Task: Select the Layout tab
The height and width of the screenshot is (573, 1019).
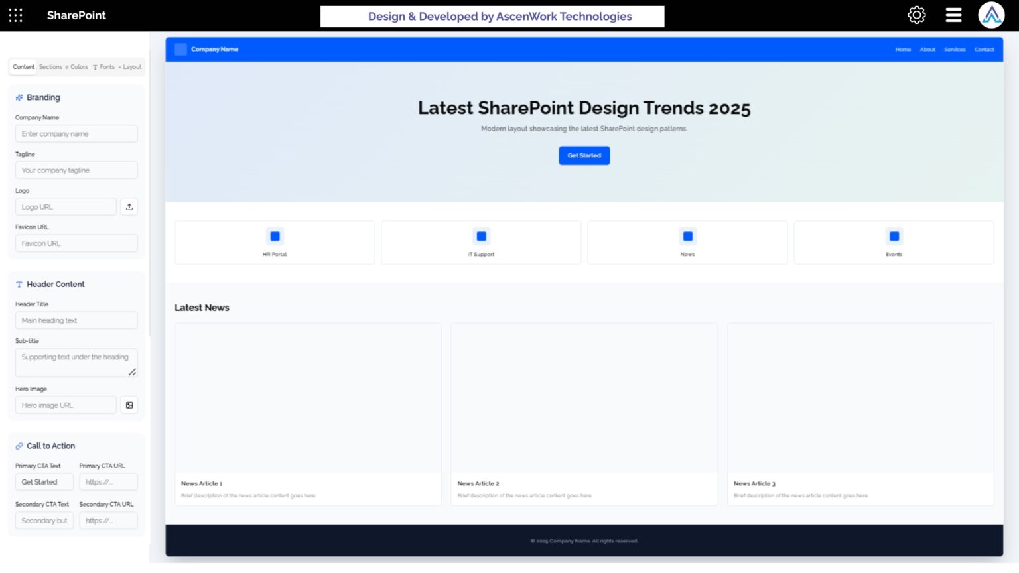Action: point(131,67)
